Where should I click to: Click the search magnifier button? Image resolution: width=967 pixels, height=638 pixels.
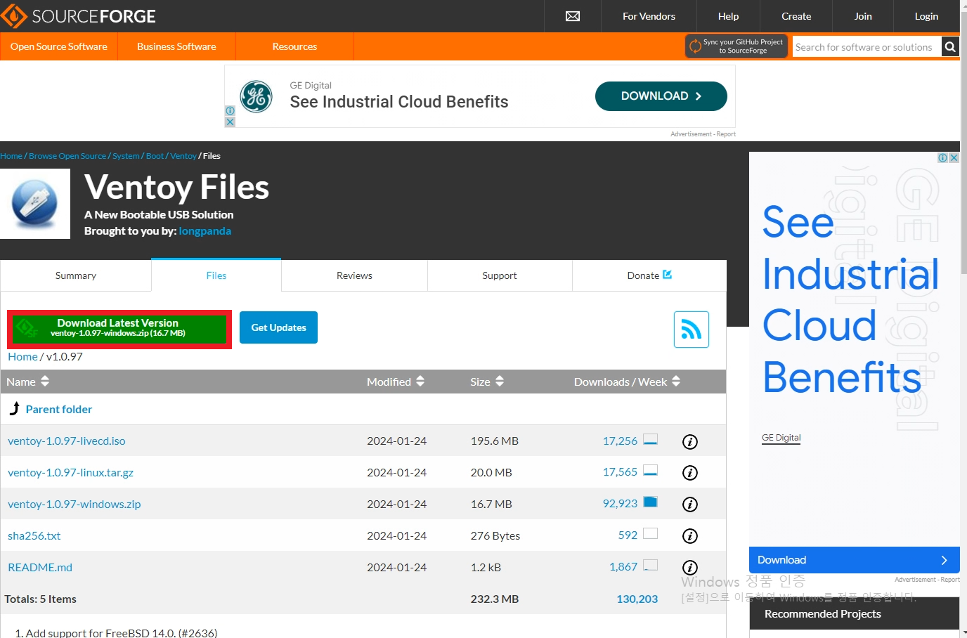[950, 47]
